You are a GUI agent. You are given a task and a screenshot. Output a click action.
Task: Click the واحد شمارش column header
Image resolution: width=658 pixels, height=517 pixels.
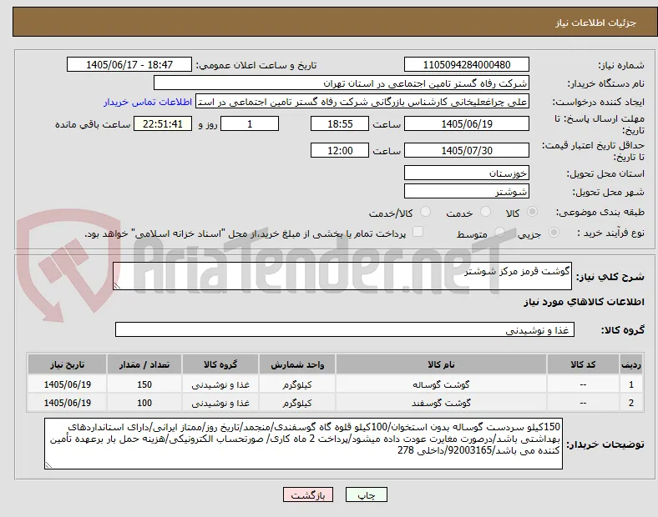pos(297,364)
